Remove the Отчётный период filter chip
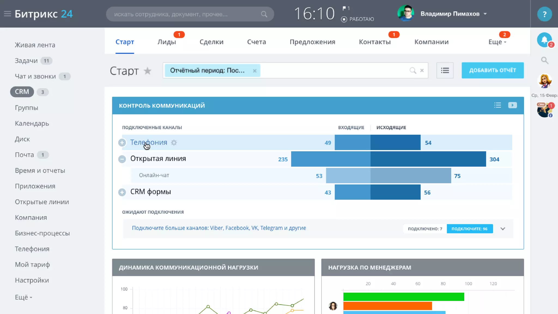The width and height of the screenshot is (558, 314). (254, 71)
